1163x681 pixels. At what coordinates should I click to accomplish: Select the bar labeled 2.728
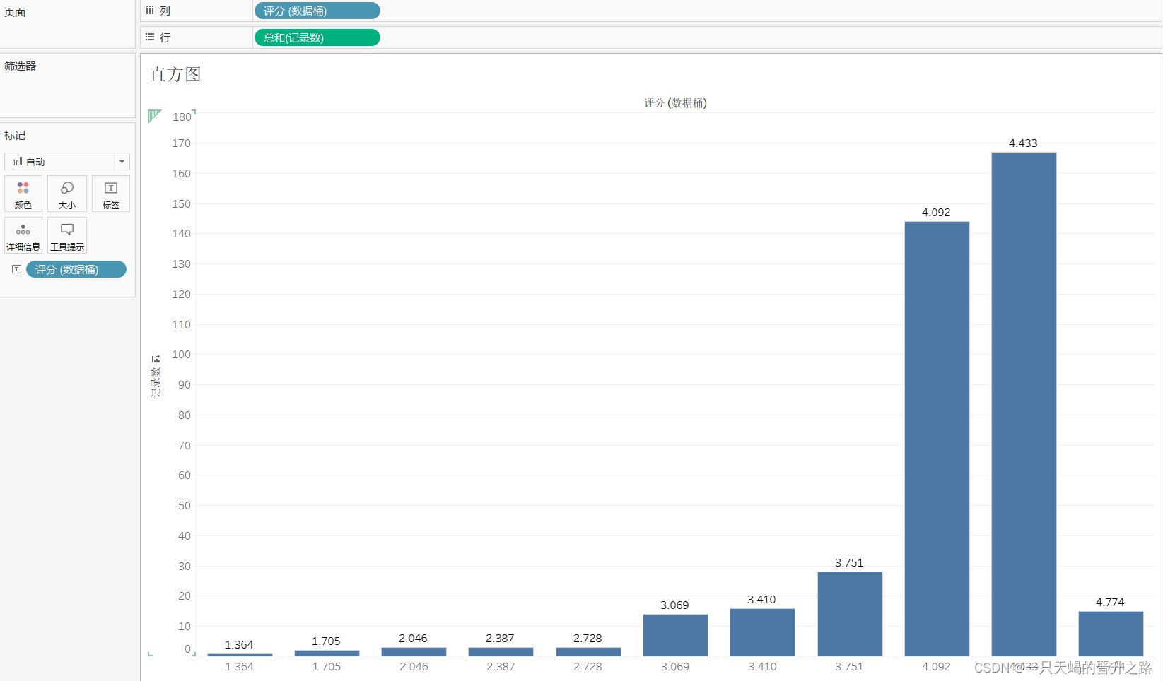(x=588, y=652)
